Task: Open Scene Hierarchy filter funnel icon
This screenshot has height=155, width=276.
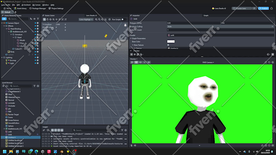Action: (x=38, y=19)
